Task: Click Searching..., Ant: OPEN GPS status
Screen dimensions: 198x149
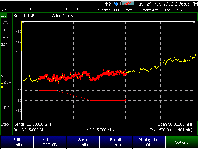Action: [x=161, y=10]
